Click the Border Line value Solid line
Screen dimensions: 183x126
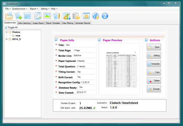click(x=77, y=56)
